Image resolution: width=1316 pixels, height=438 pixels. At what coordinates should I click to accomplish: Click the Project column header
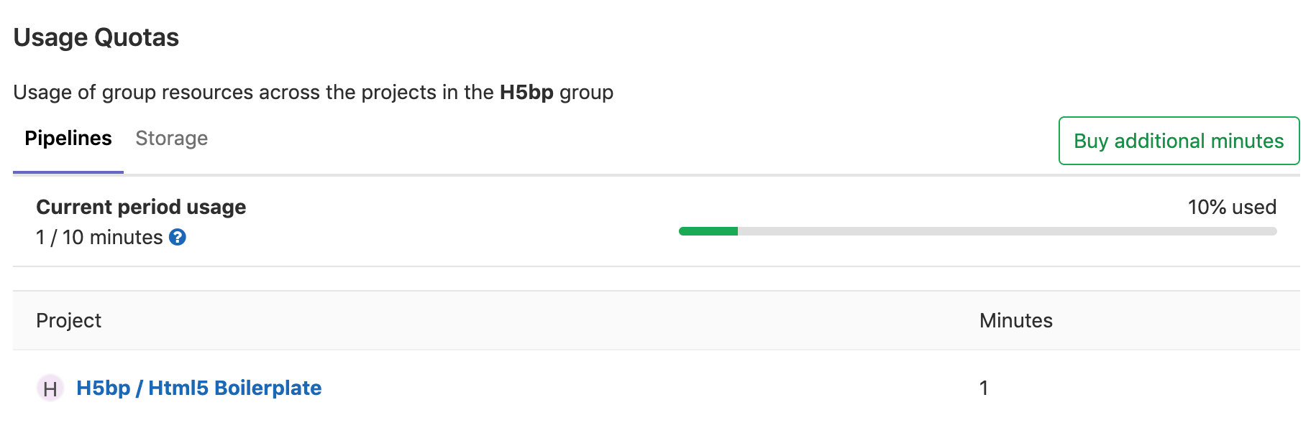point(68,321)
